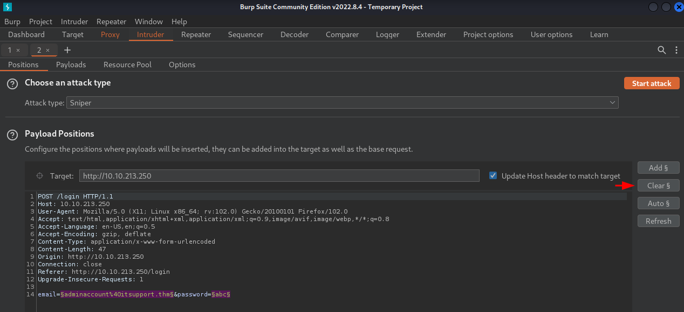Click the Auto § button
Screen dimensions: 684x312
click(658, 203)
